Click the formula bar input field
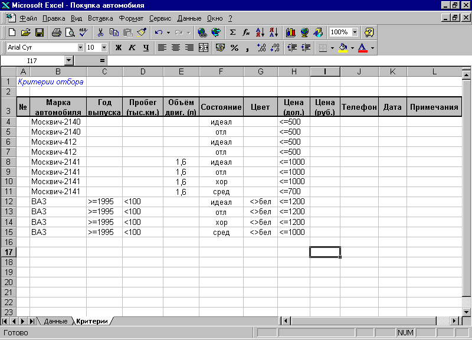Image resolution: width=472 pixels, height=340 pixels. coord(289,61)
